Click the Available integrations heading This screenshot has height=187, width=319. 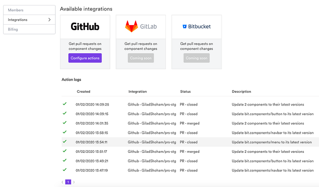click(86, 9)
